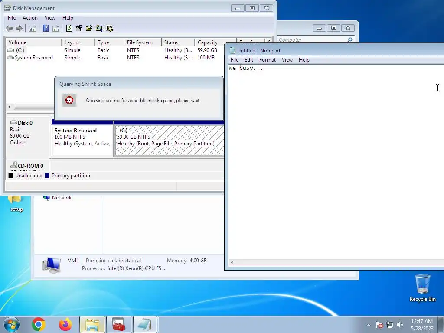Switch to the Notepad taskbar button

point(145,324)
